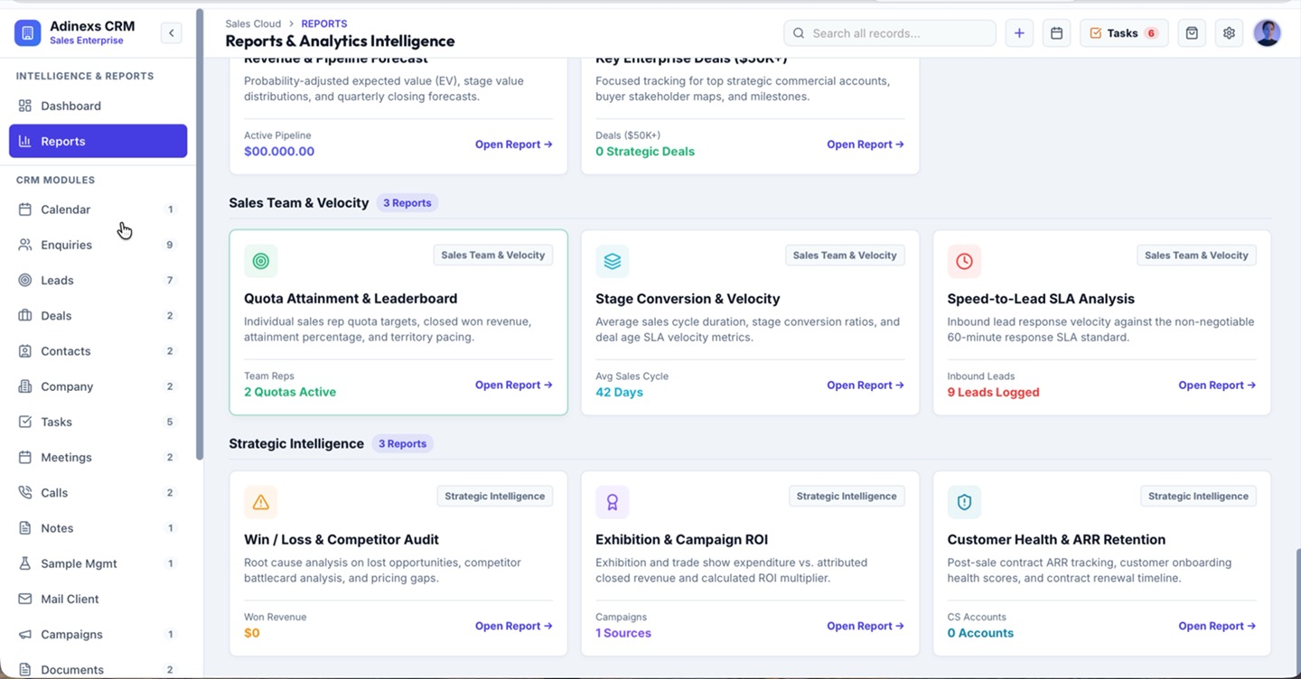Open Report for Stage Conversion & Velocity
Image resolution: width=1301 pixels, height=679 pixels.
(866, 386)
